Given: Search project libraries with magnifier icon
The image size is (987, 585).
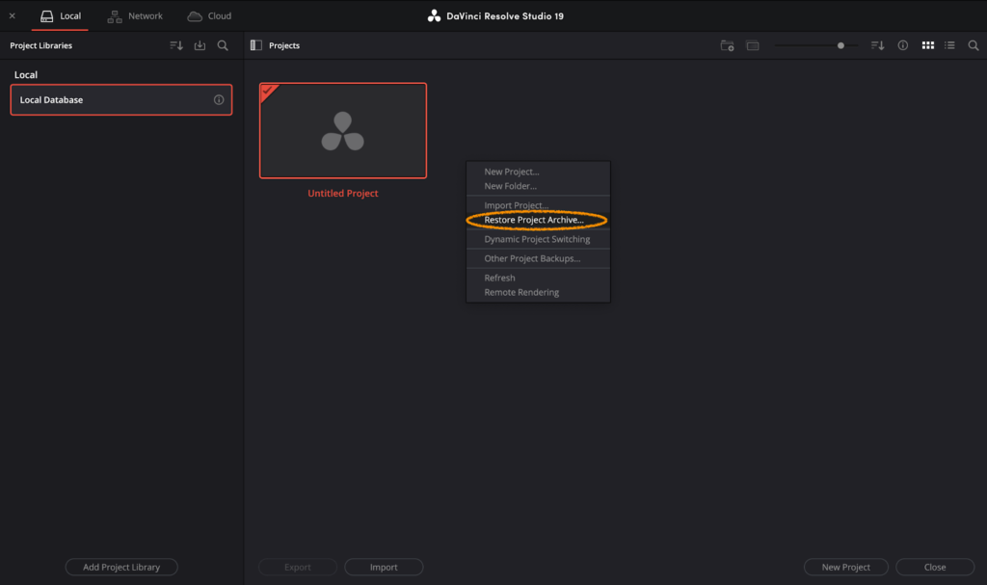Looking at the screenshot, I should [x=223, y=45].
